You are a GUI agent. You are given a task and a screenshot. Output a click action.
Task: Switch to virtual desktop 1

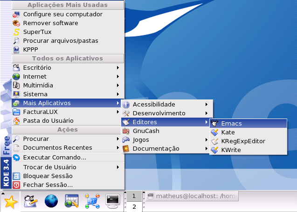pos(134,196)
